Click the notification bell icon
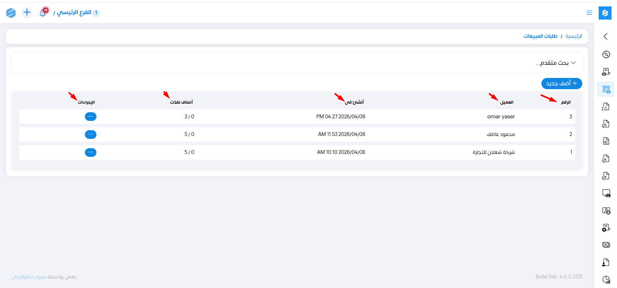 pos(43,13)
